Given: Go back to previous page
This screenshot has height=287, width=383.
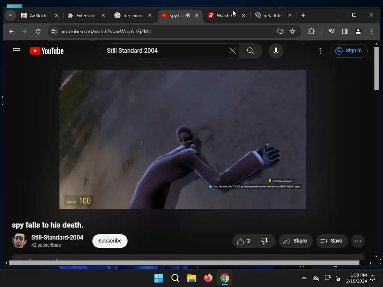Looking at the screenshot, I should (x=11, y=31).
